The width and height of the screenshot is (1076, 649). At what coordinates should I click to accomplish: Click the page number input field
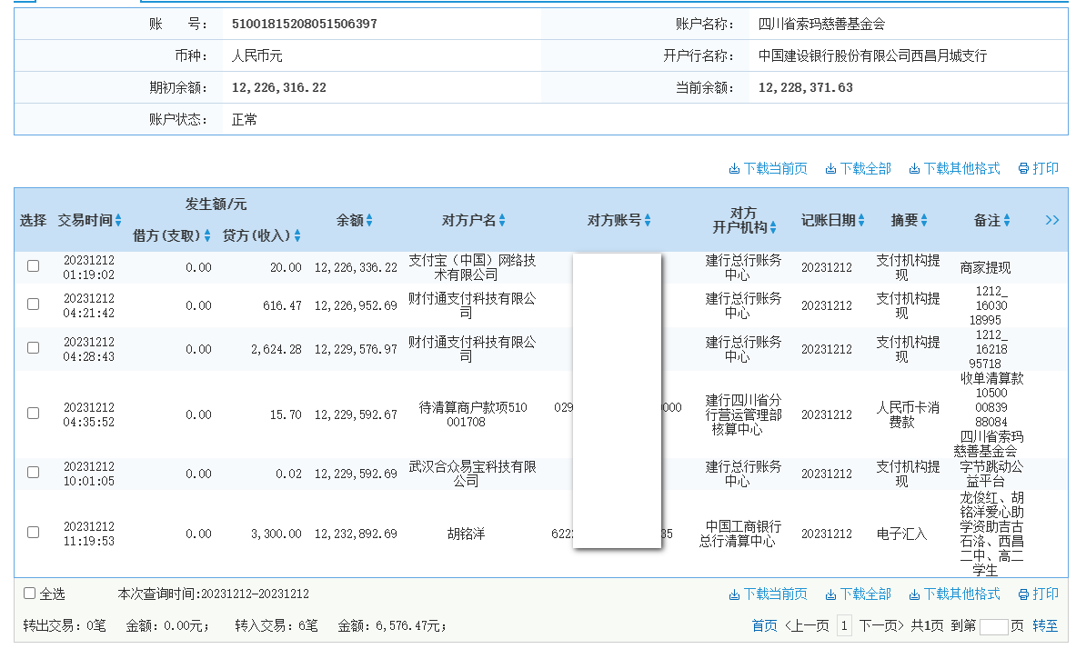(x=993, y=626)
